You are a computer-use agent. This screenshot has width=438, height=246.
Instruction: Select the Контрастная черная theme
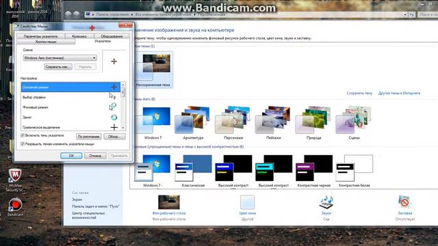[x=313, y=171]
